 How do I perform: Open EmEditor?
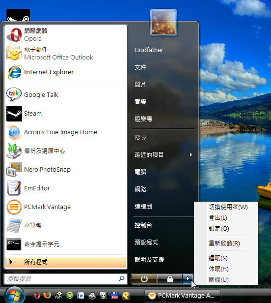pyautogui.click(x=66, y=188)
